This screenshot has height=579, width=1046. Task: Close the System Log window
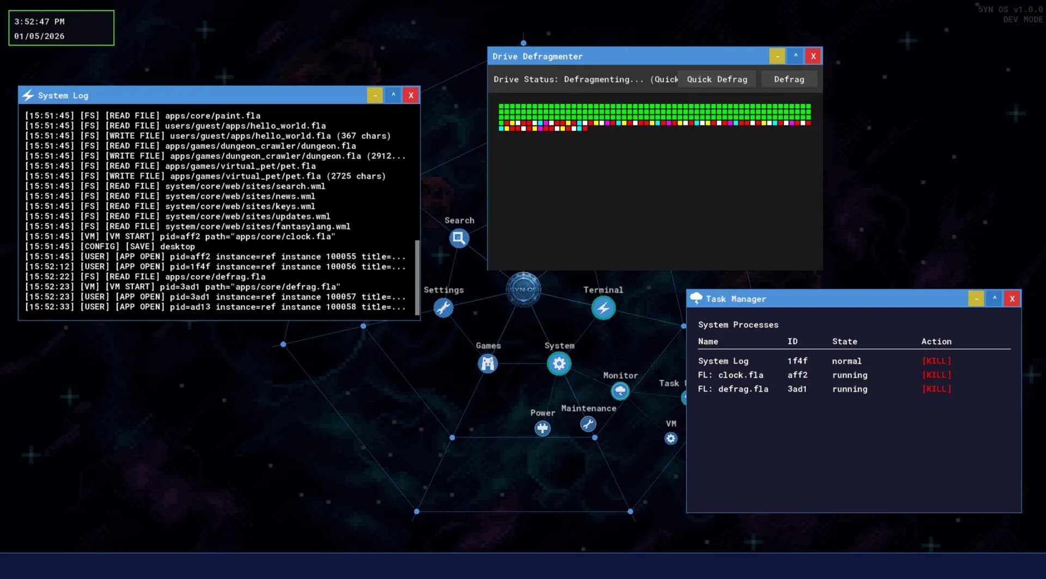pos(411,95)
